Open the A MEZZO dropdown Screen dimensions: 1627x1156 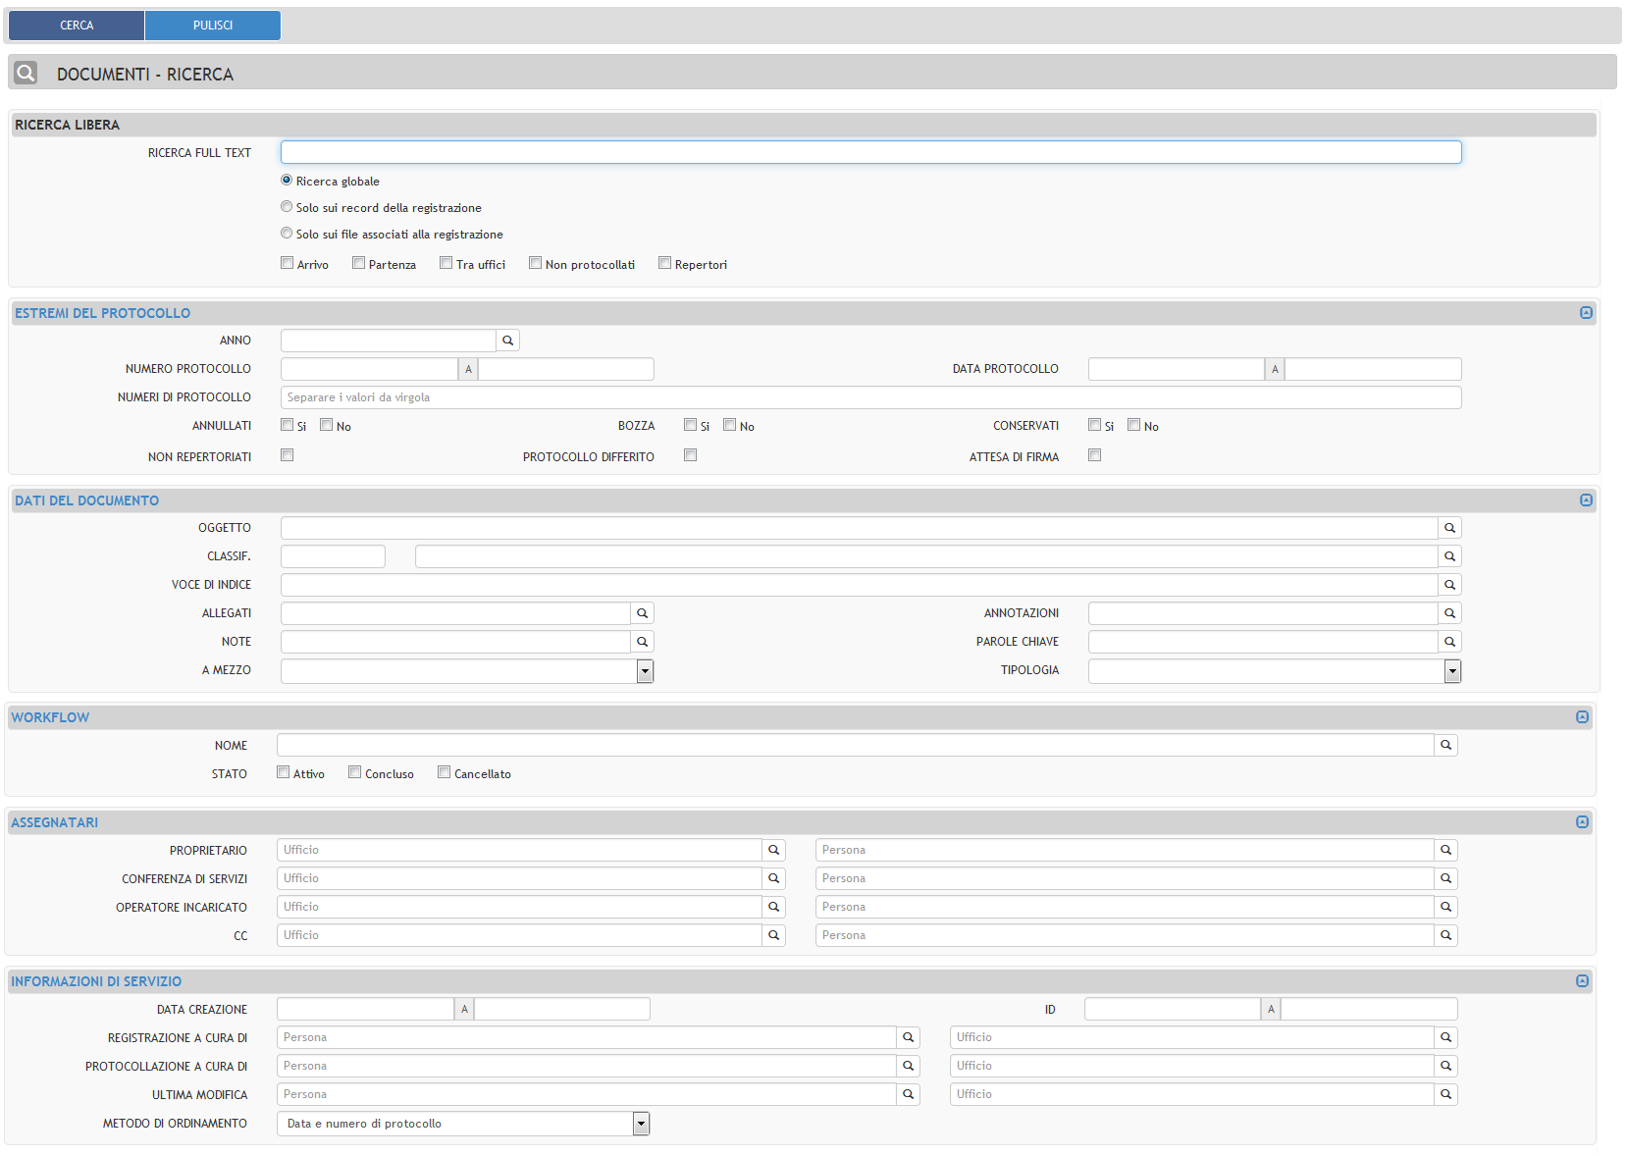coord(645,671)
